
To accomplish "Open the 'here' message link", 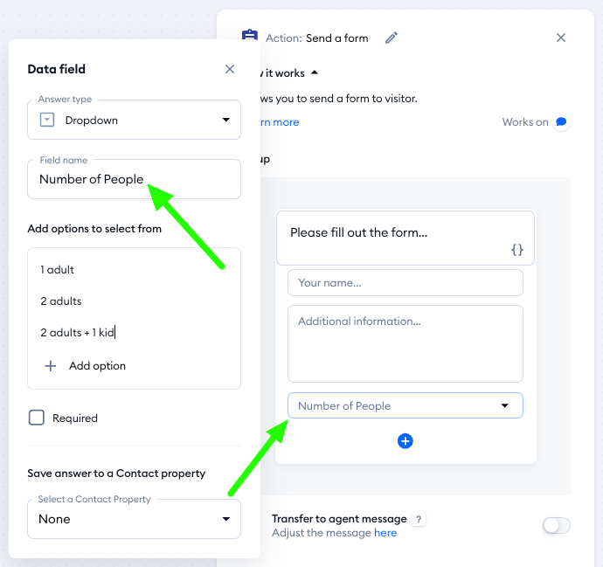I will tap(385, 533).
